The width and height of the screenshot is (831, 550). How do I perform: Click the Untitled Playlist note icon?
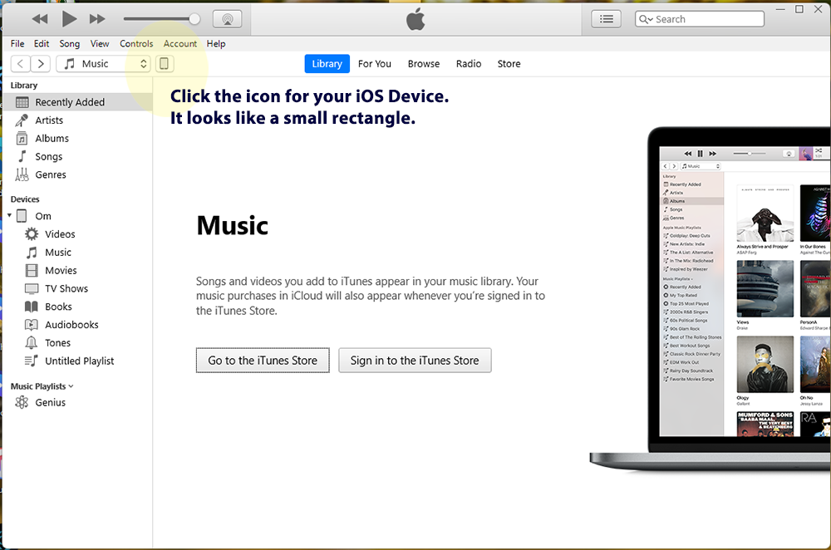(32, 361)
